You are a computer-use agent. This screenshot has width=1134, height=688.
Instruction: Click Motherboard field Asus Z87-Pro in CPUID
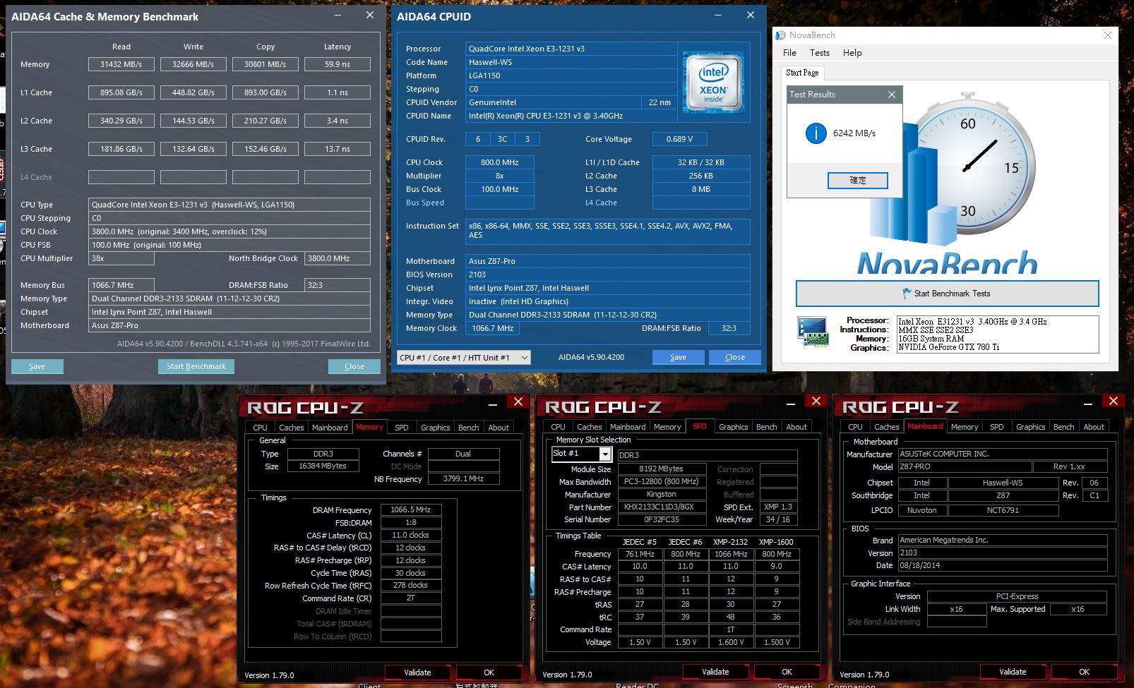[x=607, y=261]
